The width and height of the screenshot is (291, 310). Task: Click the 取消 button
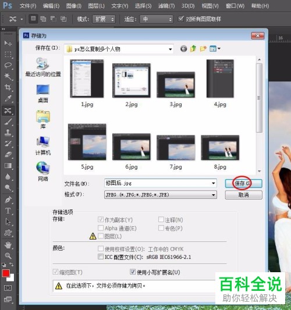pos(243,195)
